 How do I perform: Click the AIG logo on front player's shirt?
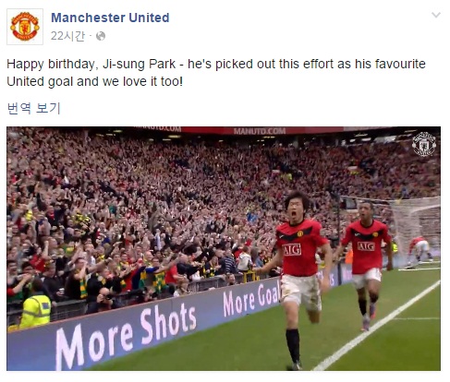click(x=292, y=249)
